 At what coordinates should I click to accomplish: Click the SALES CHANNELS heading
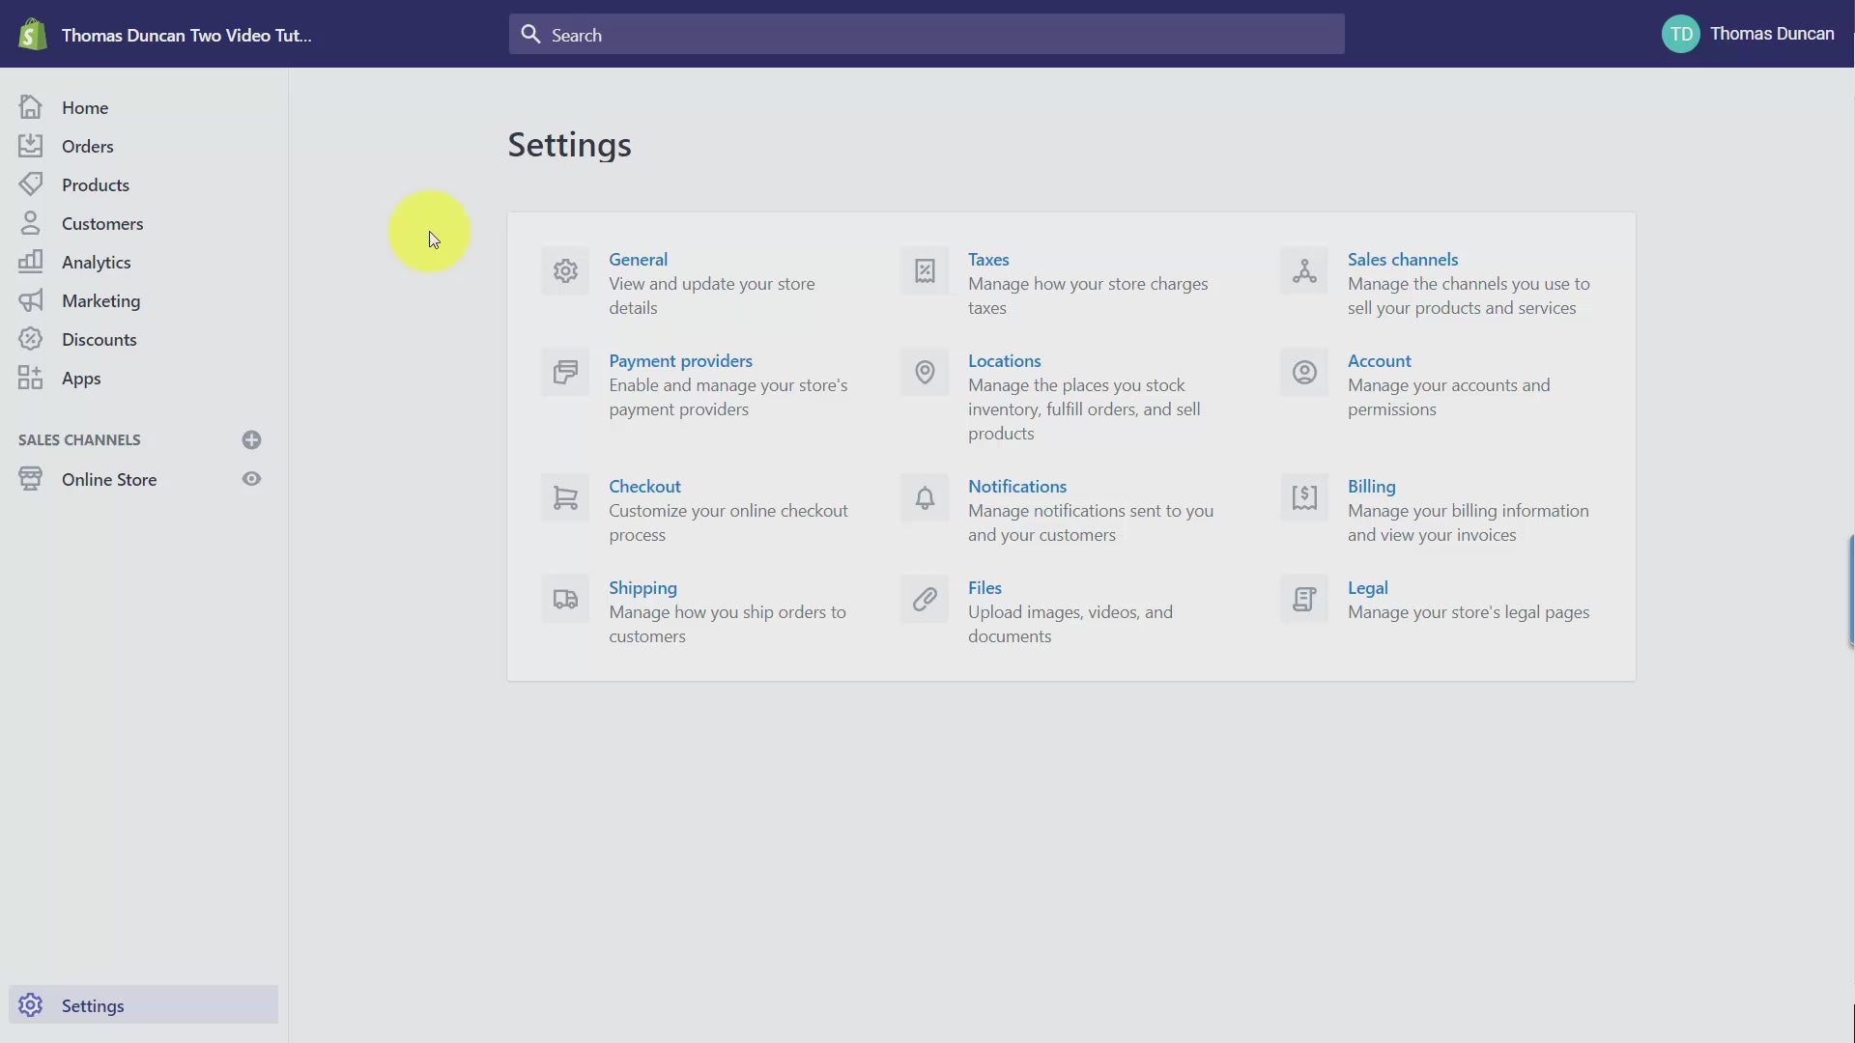click(79, 439)
